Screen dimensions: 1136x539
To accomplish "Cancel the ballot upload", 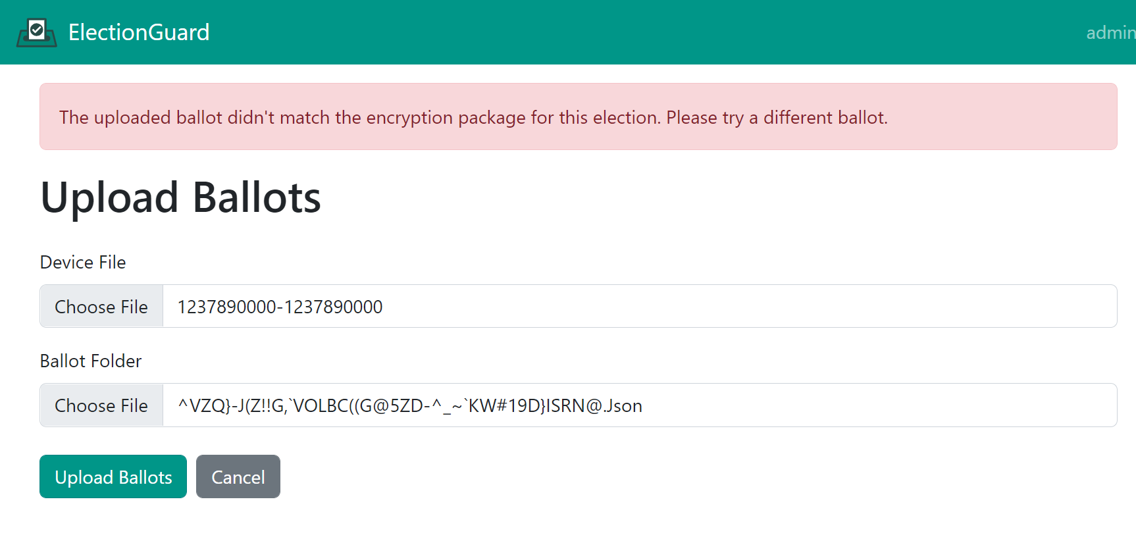I will pos(238,476).
